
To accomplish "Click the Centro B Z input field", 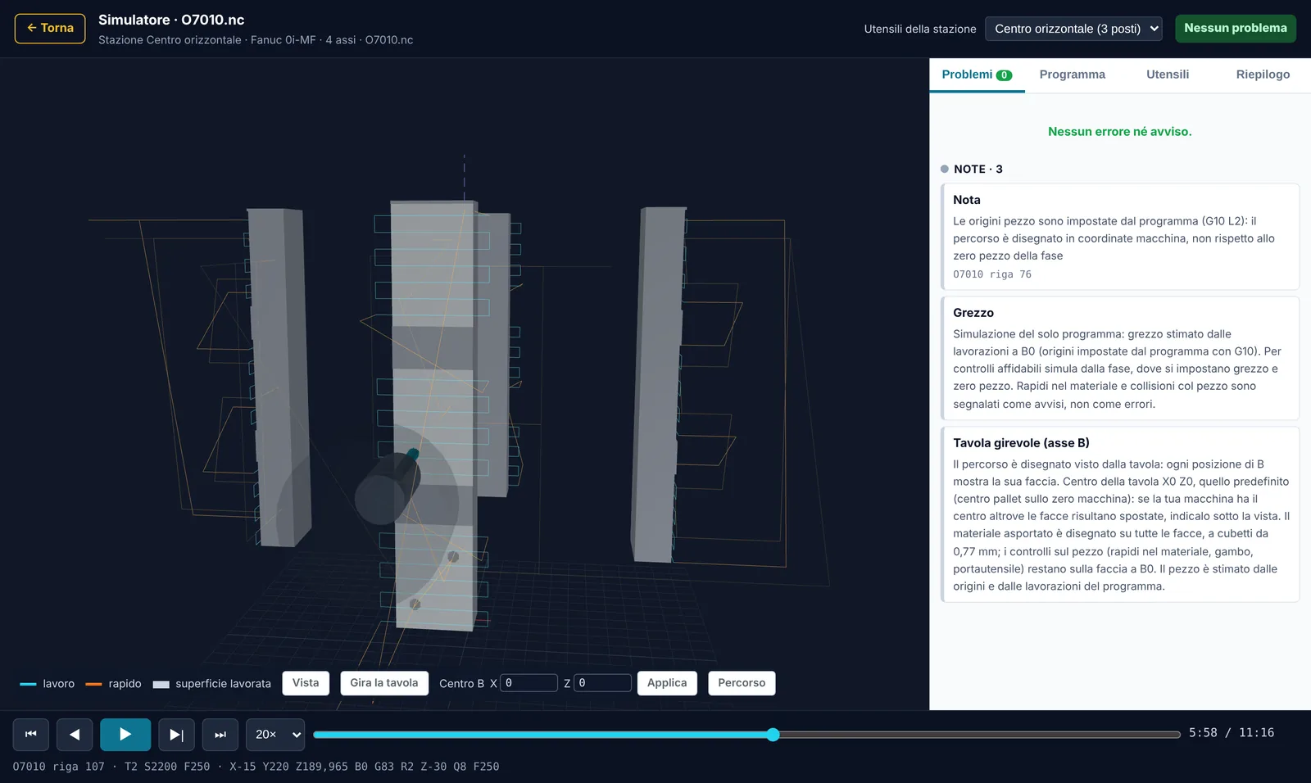I will [602, 683].
